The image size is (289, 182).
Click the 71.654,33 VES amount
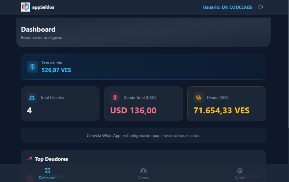pos(221,111)
